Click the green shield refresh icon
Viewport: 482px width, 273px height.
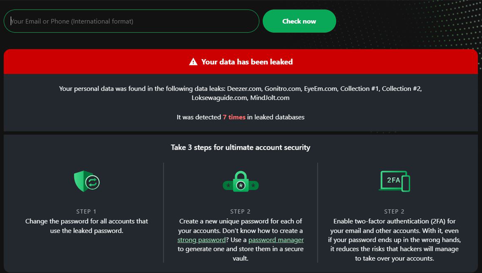(x=87, y=181)
